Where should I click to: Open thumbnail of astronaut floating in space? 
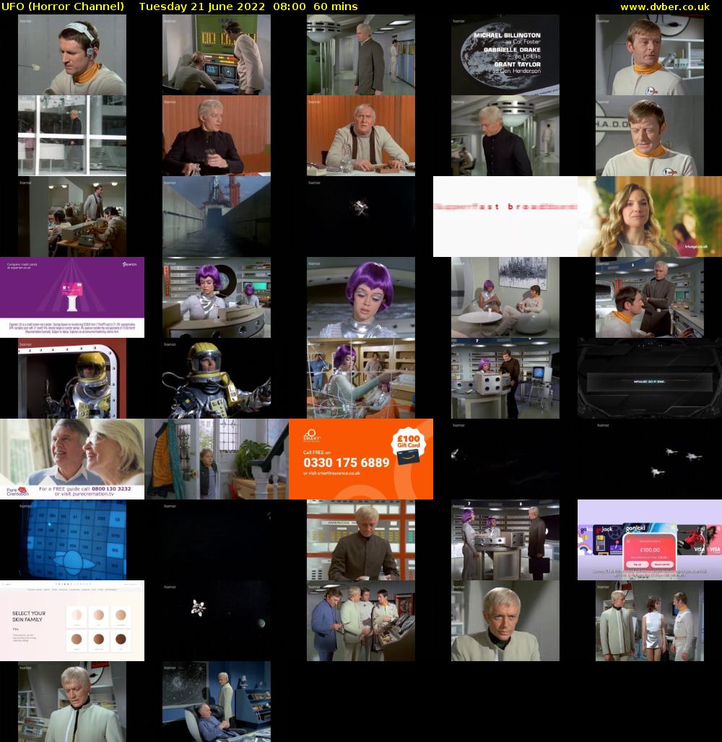coord(217,378)
